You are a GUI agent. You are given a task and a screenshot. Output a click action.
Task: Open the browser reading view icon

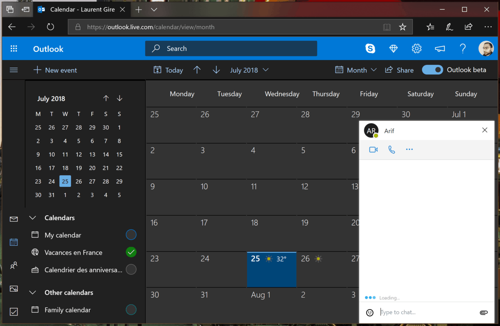[387, 27]
